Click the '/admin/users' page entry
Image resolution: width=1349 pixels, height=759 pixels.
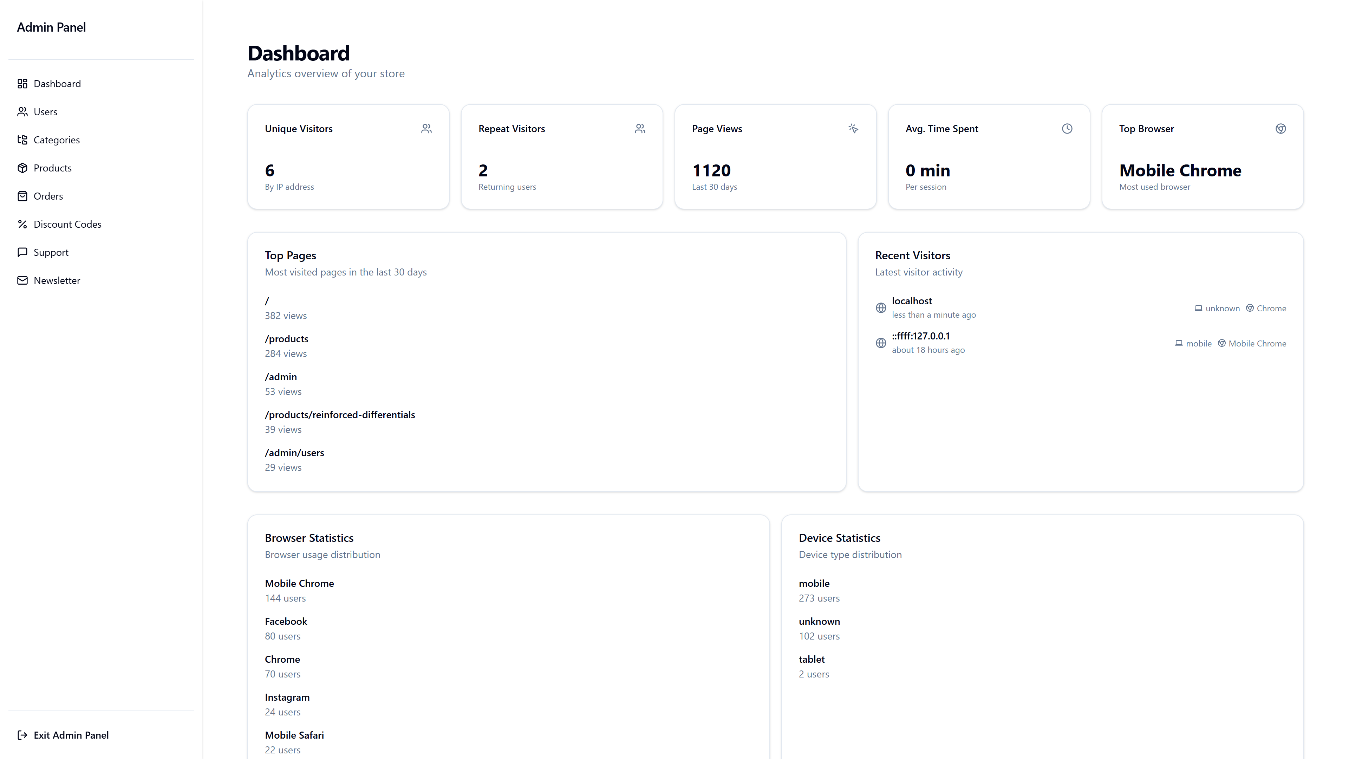point(294,453)
